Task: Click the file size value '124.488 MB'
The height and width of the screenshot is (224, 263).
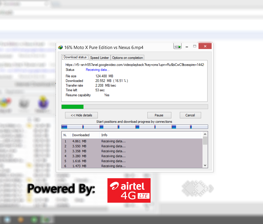Action: click(104, 76)
